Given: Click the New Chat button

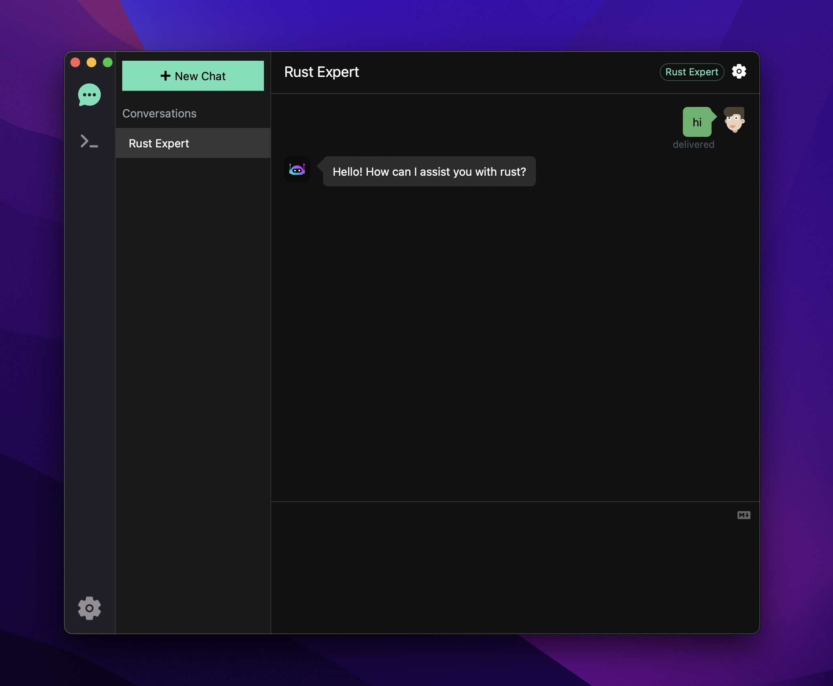Looking at the screenshot, I should point(193,76).
